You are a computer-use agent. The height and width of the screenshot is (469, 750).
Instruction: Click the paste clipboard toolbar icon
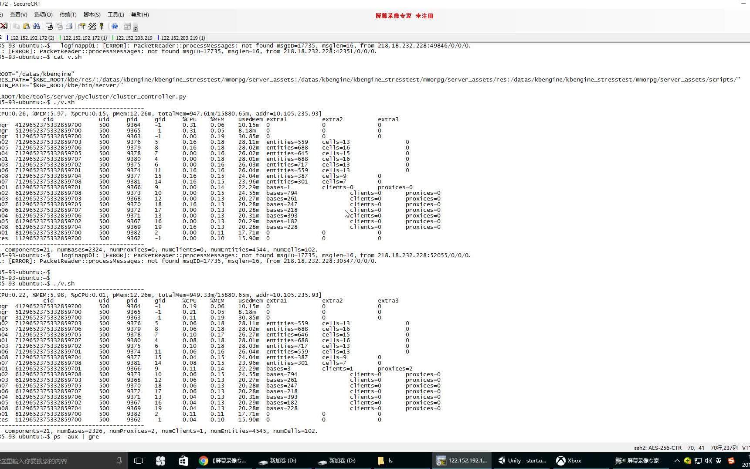pyautogui.click(x=26, y=26)
